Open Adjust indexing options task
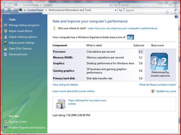Image resolution: width=181 pixels, height=135 pixels. pos(23,37)
